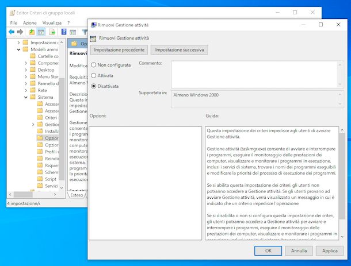Click the Up one level folder icon

[x=32, y=32]
